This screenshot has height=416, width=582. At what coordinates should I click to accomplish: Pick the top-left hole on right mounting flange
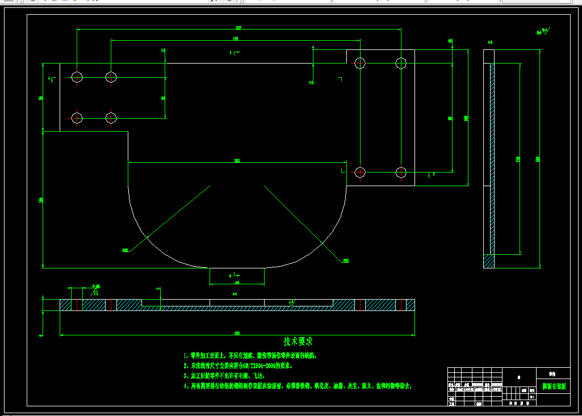coord(360,63)
